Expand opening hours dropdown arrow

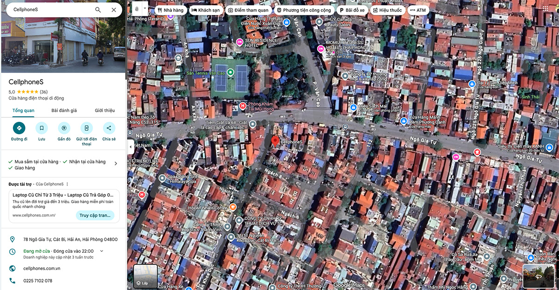pos(102,251)
